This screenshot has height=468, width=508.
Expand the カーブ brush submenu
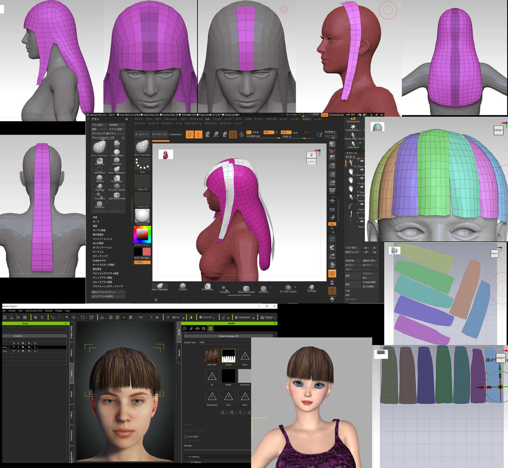(x=96, y=222)
